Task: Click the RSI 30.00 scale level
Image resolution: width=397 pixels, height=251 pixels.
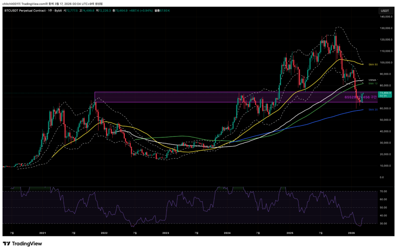Action: pos(384,224)
